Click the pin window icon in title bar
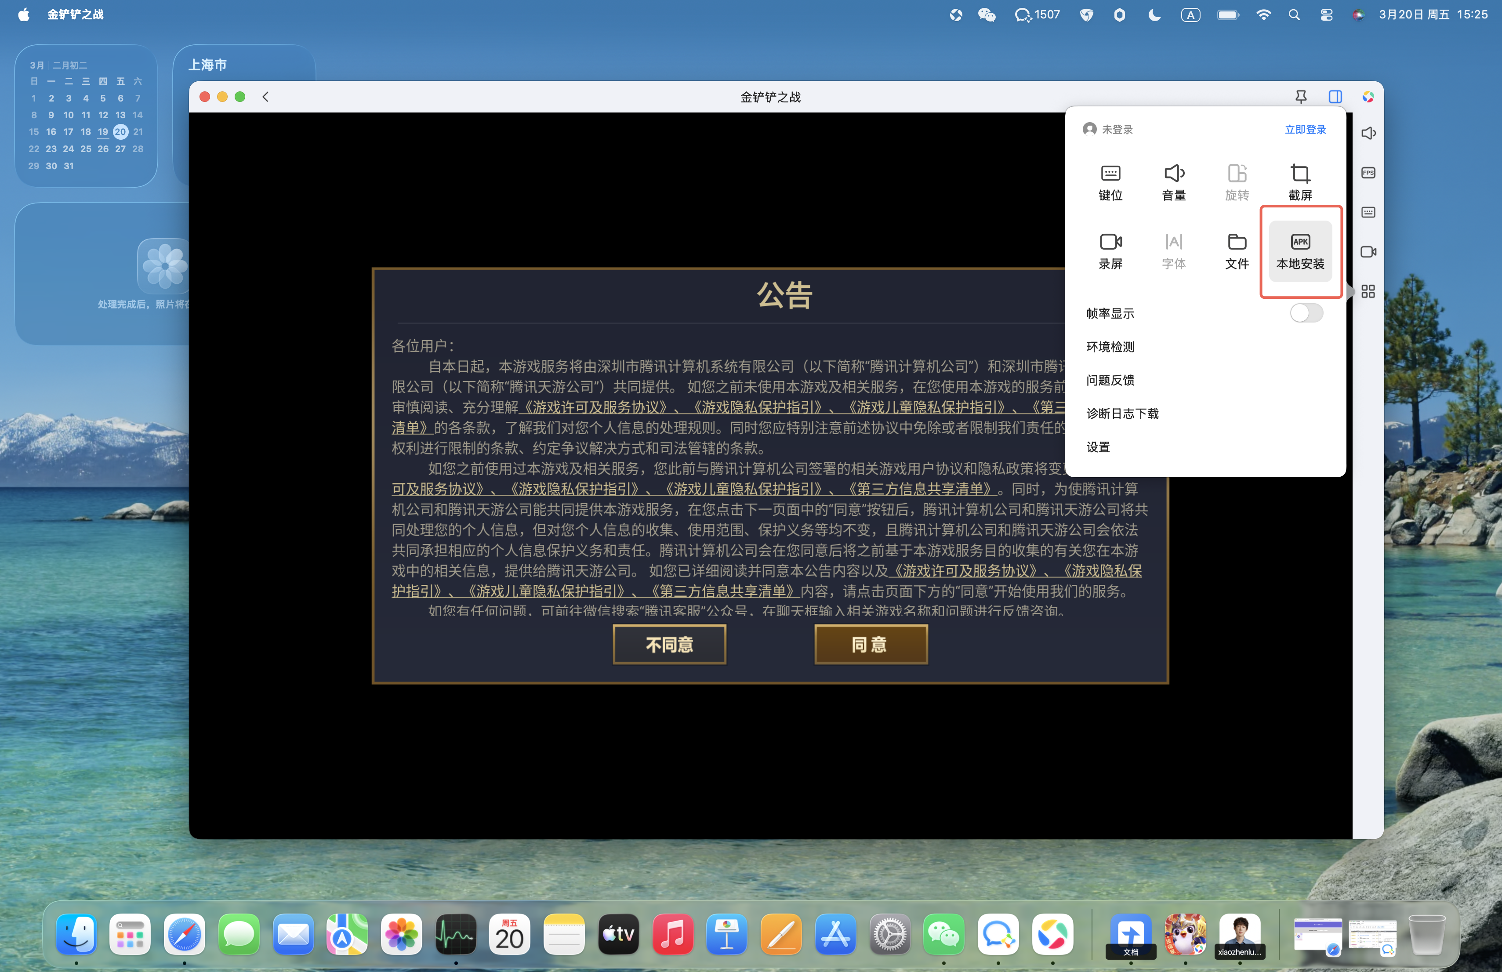 (x=1301, y=97)
